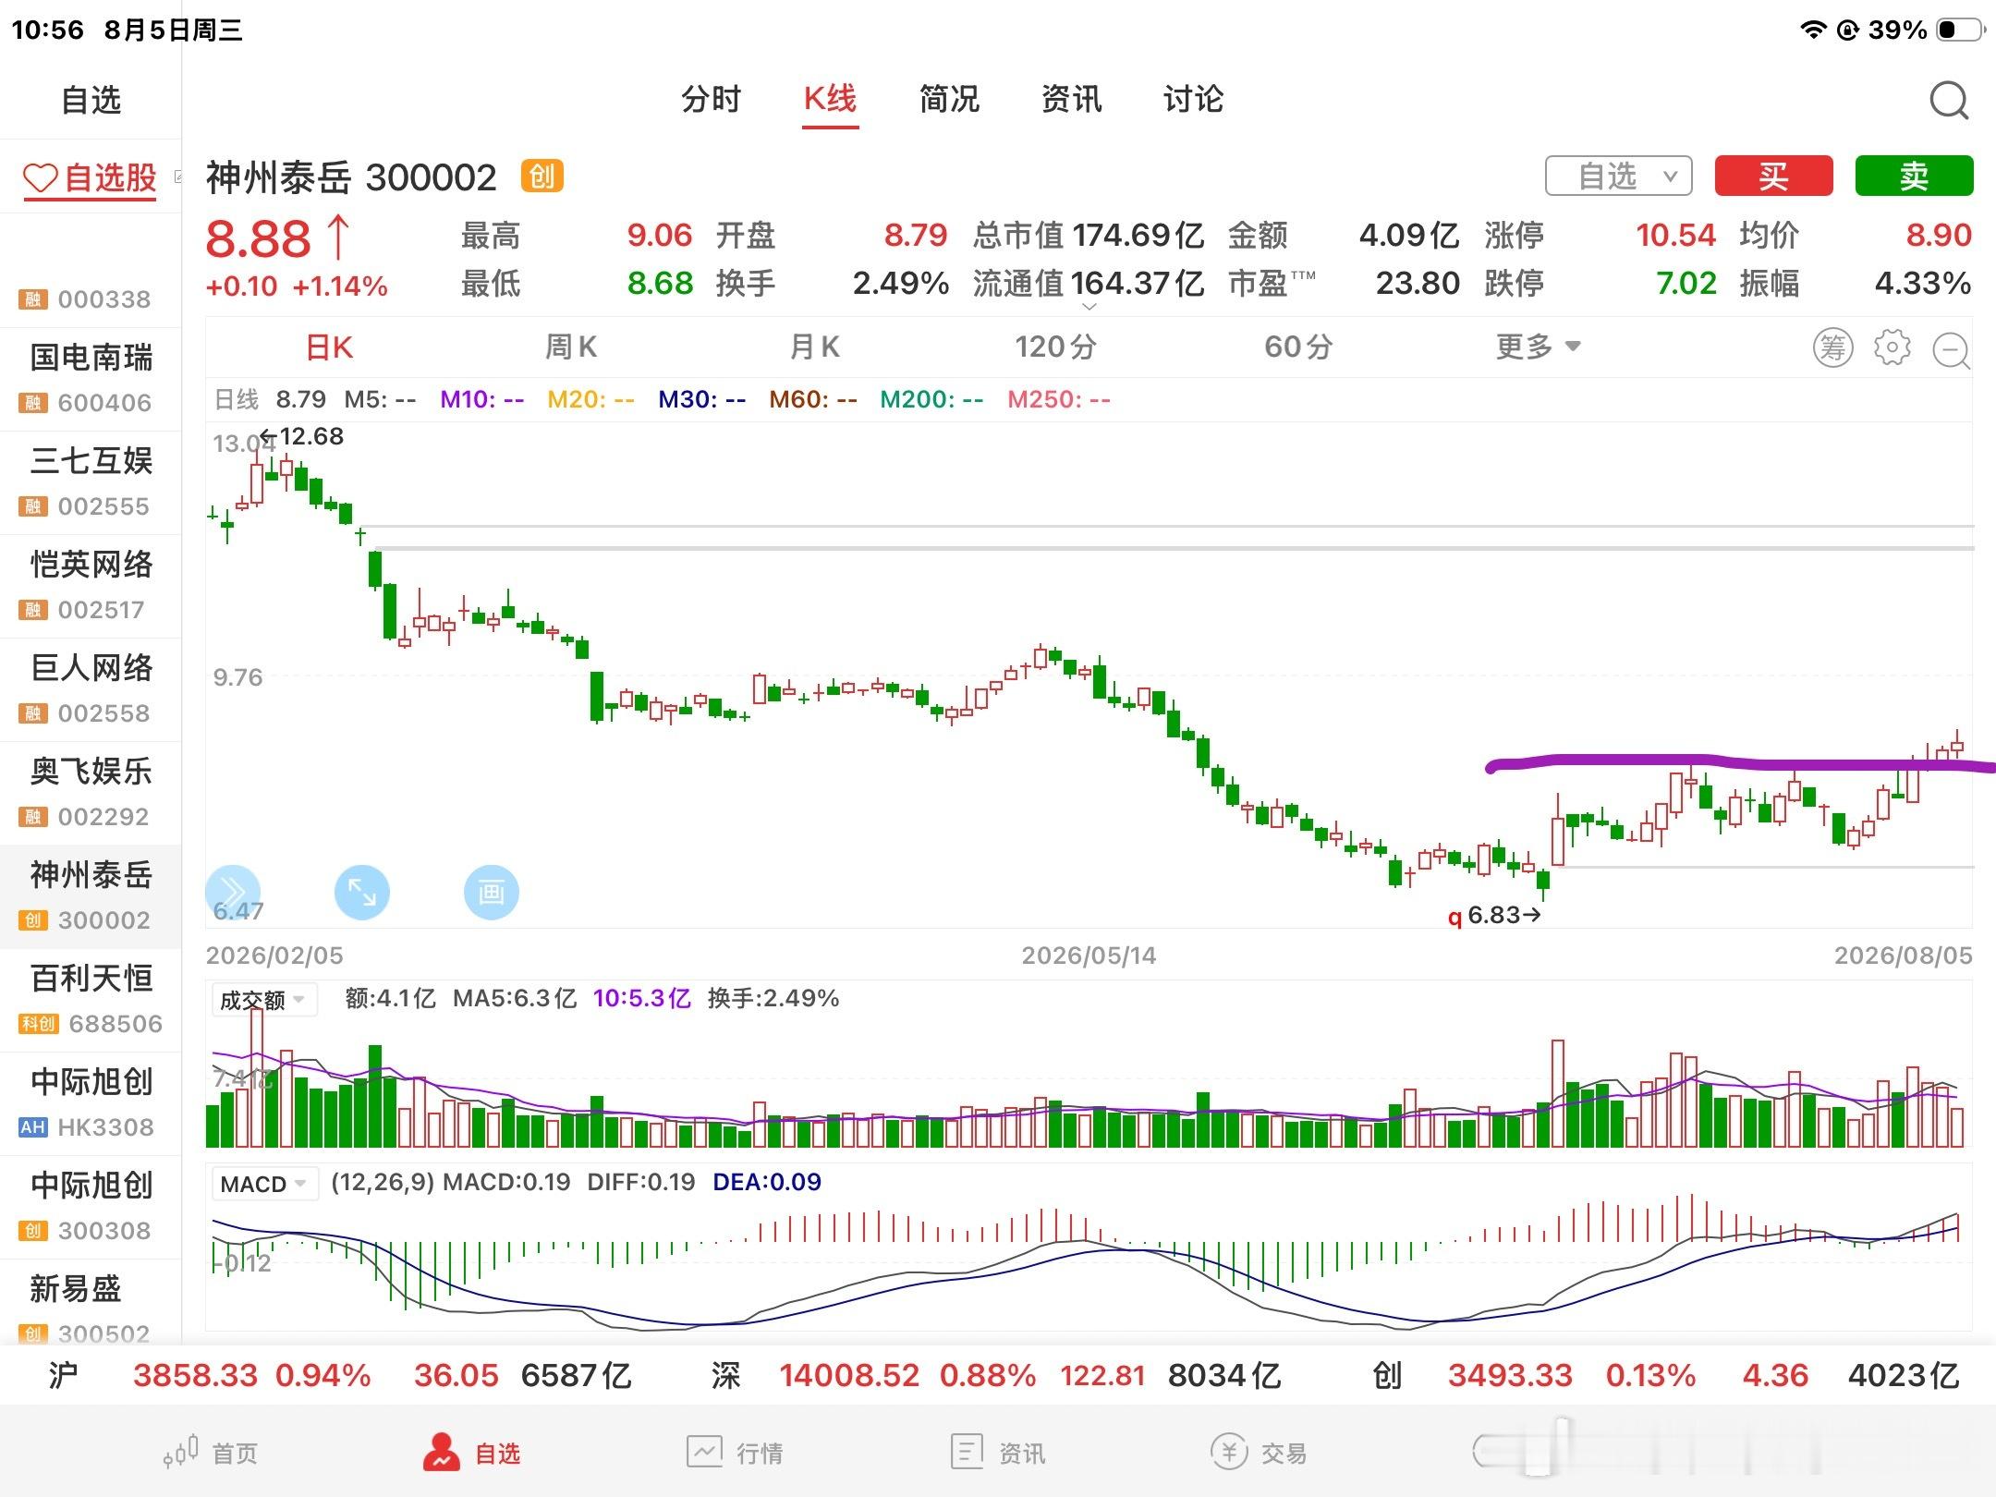1996x1497 pixels.
Task: Open the 讨论 tab
Action: [1193, 99]
